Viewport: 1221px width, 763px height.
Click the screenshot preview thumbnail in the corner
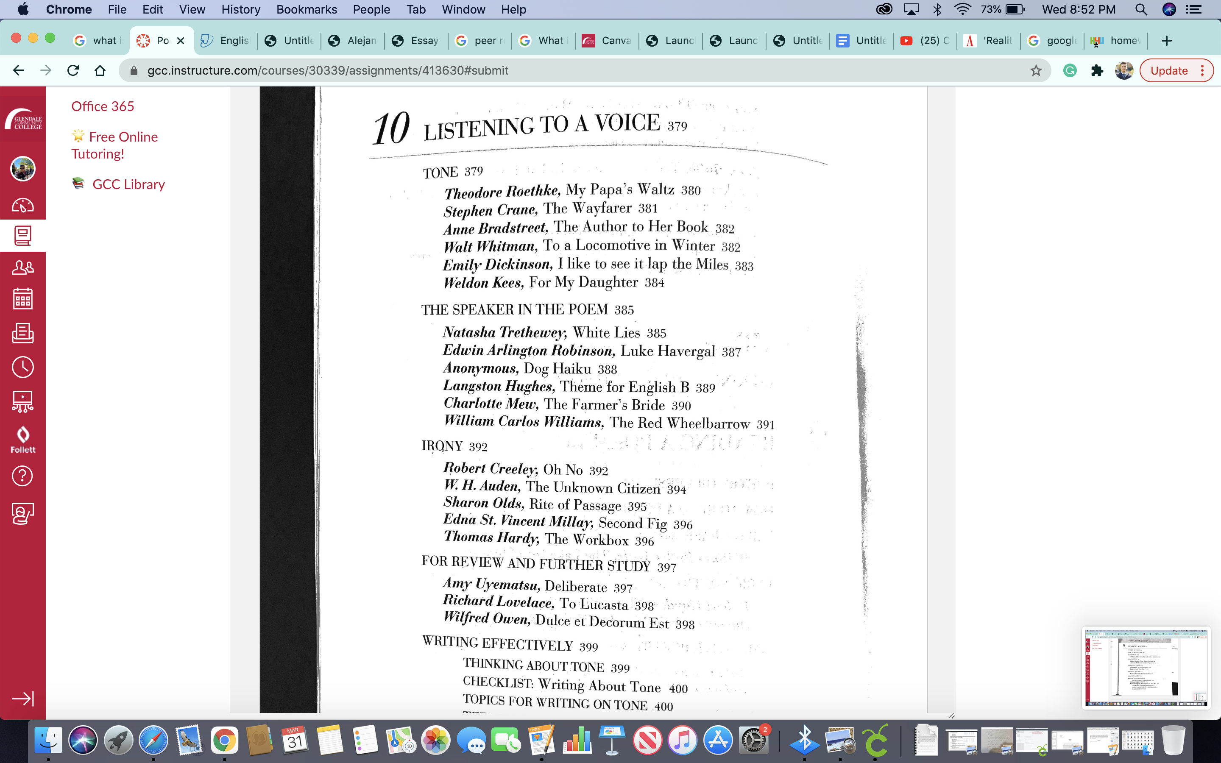click(x=1146, y=667)
